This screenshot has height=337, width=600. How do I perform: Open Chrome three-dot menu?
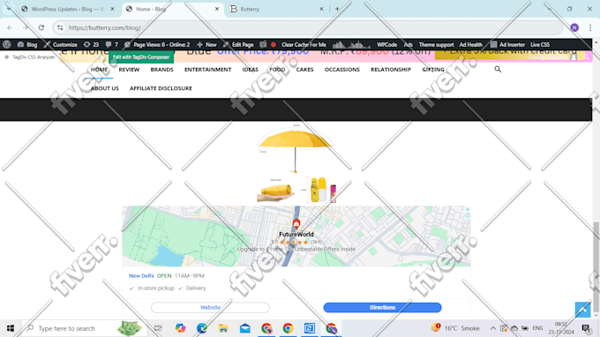tap(590, 27)
